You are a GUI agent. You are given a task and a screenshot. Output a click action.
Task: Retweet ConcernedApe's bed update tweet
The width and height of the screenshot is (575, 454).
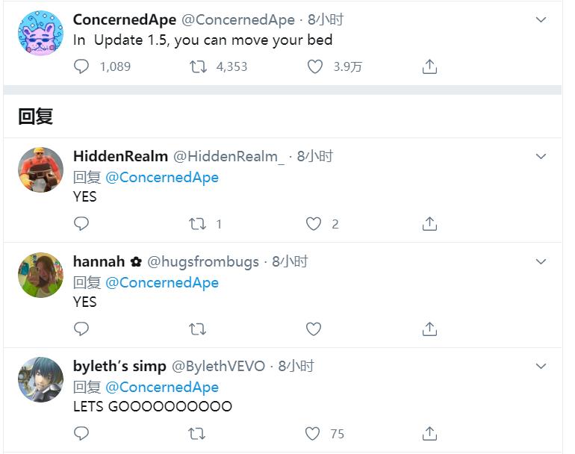pos(198,66)
